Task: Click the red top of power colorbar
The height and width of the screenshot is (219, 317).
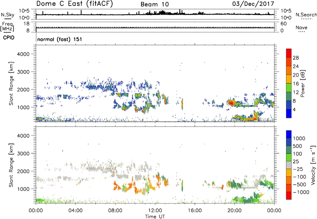Action: point(289,53)
